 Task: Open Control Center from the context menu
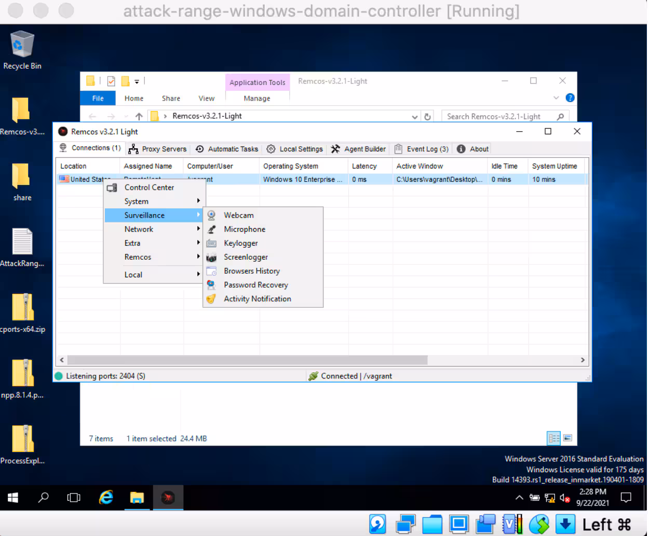149,188
